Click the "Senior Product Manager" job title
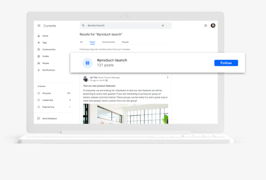This screenshot has width=266, height=180. [x=109, y=78]
